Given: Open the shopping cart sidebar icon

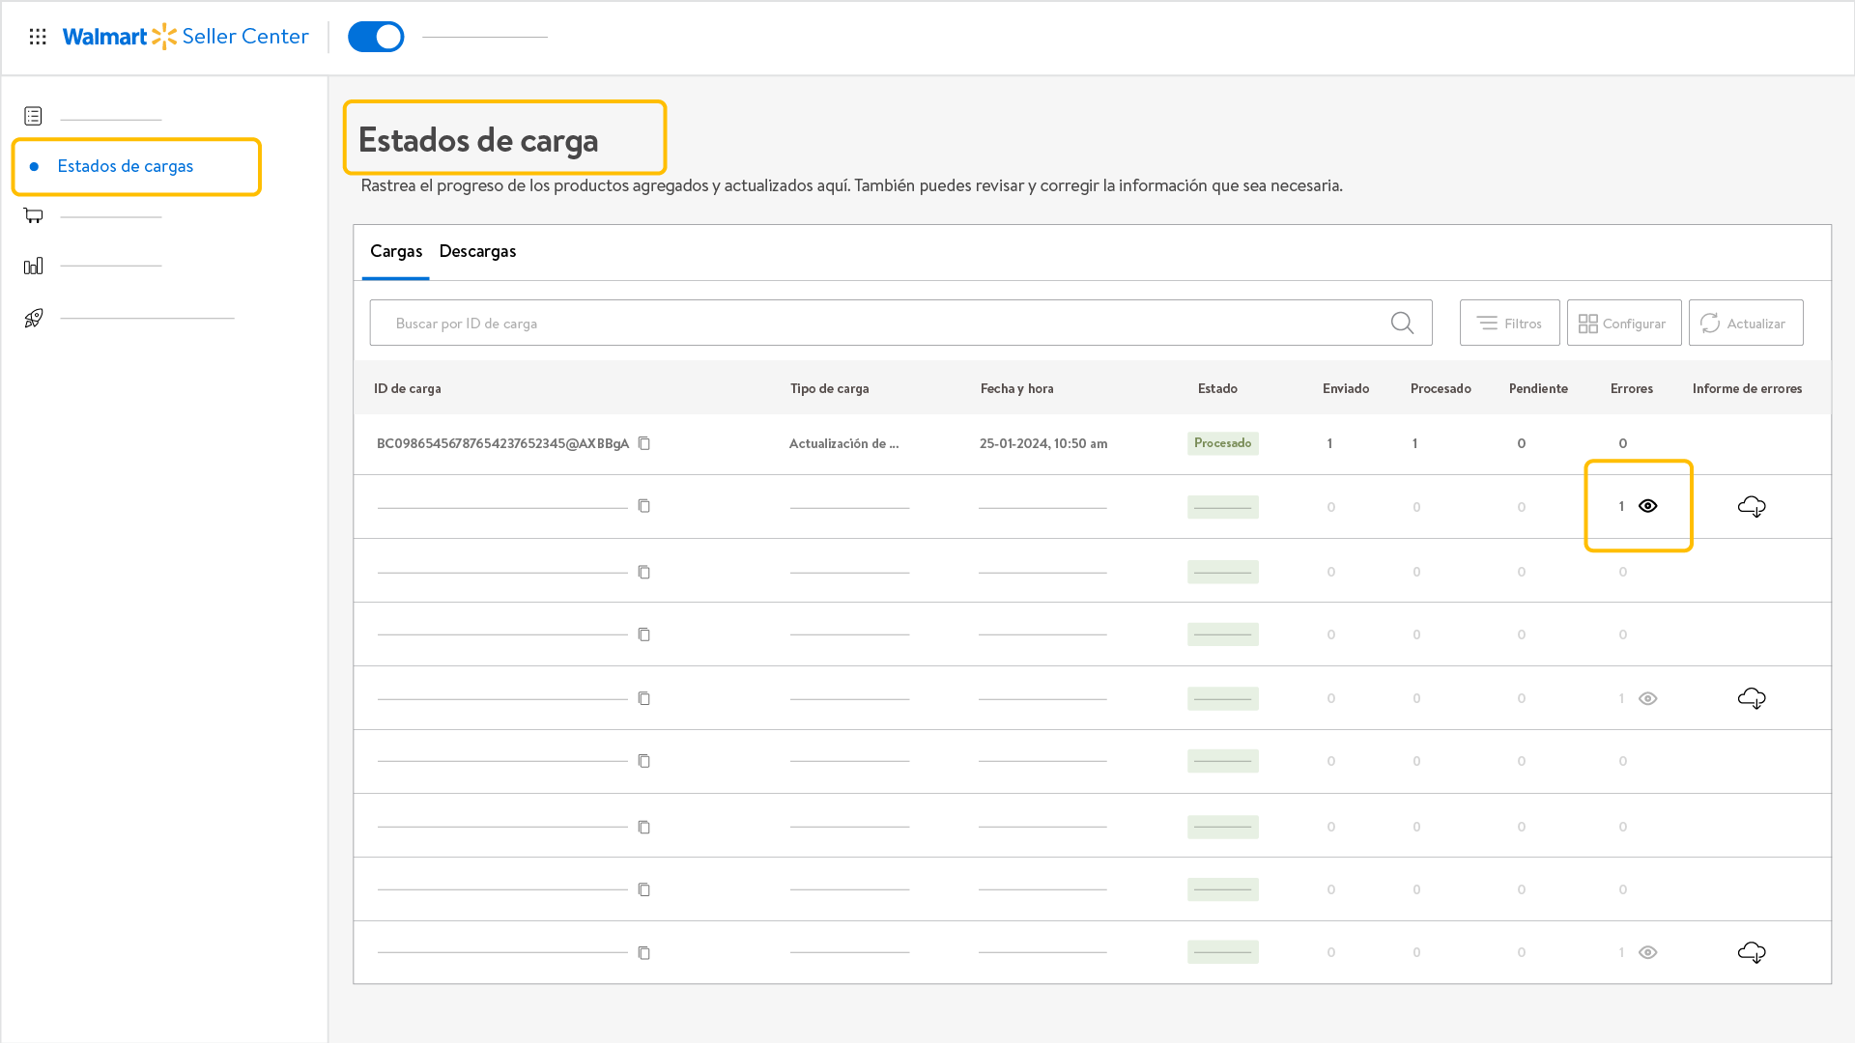Looking at the screenshot, I should [x=34, y=215].
